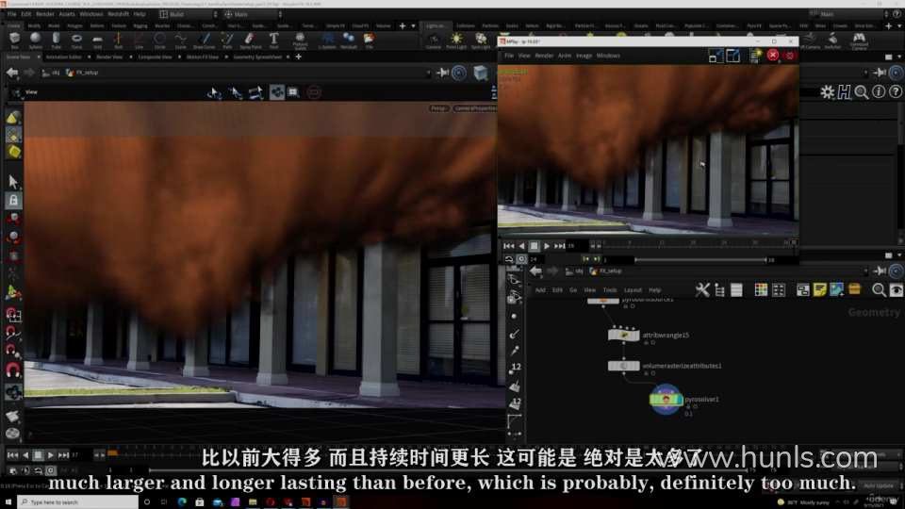Toggle the viewport secure selection lock

point(13,200)
